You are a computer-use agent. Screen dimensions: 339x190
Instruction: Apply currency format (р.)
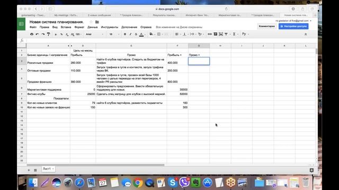pyautogui.click(x=56, y=34)
